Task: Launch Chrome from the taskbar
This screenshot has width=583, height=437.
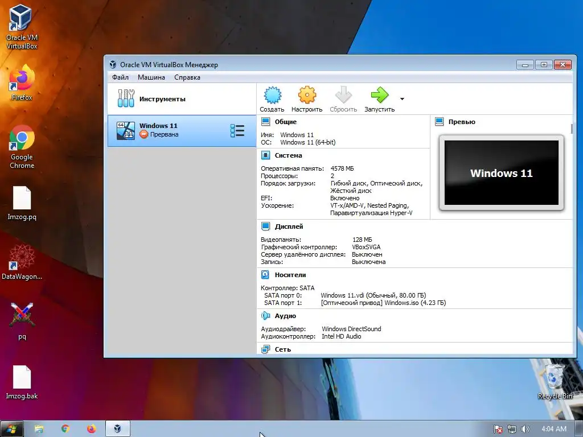Action: tap(65, 429)
